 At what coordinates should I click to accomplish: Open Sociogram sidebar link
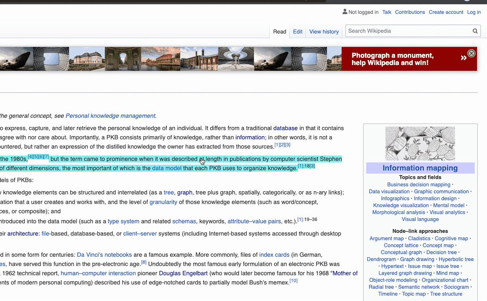pyautogui.click(x=457, y=287)
